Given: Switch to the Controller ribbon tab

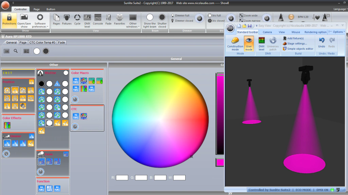Looking at the screenshot, I should click(20, 9).
